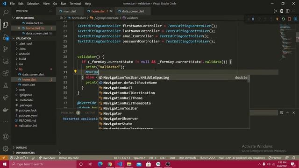Switch to the Output panel tab
This screenshot has width=299, height=168.
pos(90,113)
